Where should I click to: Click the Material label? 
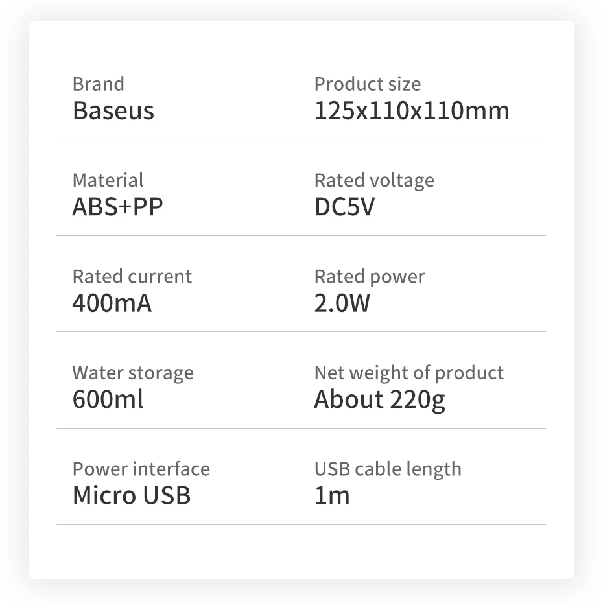click(x=108, y=180)
